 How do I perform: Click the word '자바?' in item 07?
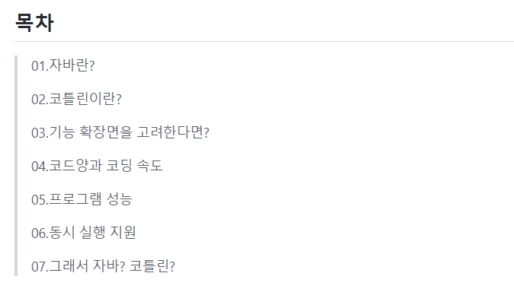109,266
